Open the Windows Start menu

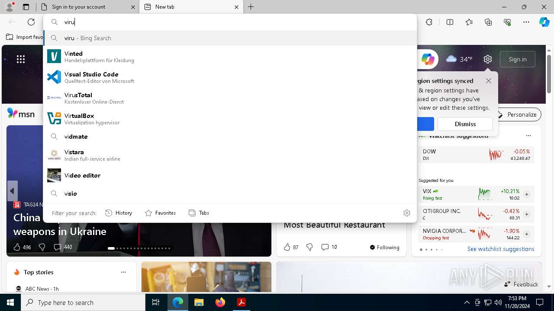10,302
